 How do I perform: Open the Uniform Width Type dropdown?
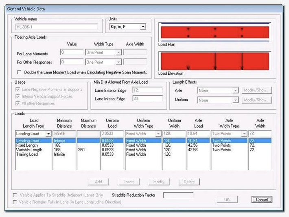click(x=158, y=134)
